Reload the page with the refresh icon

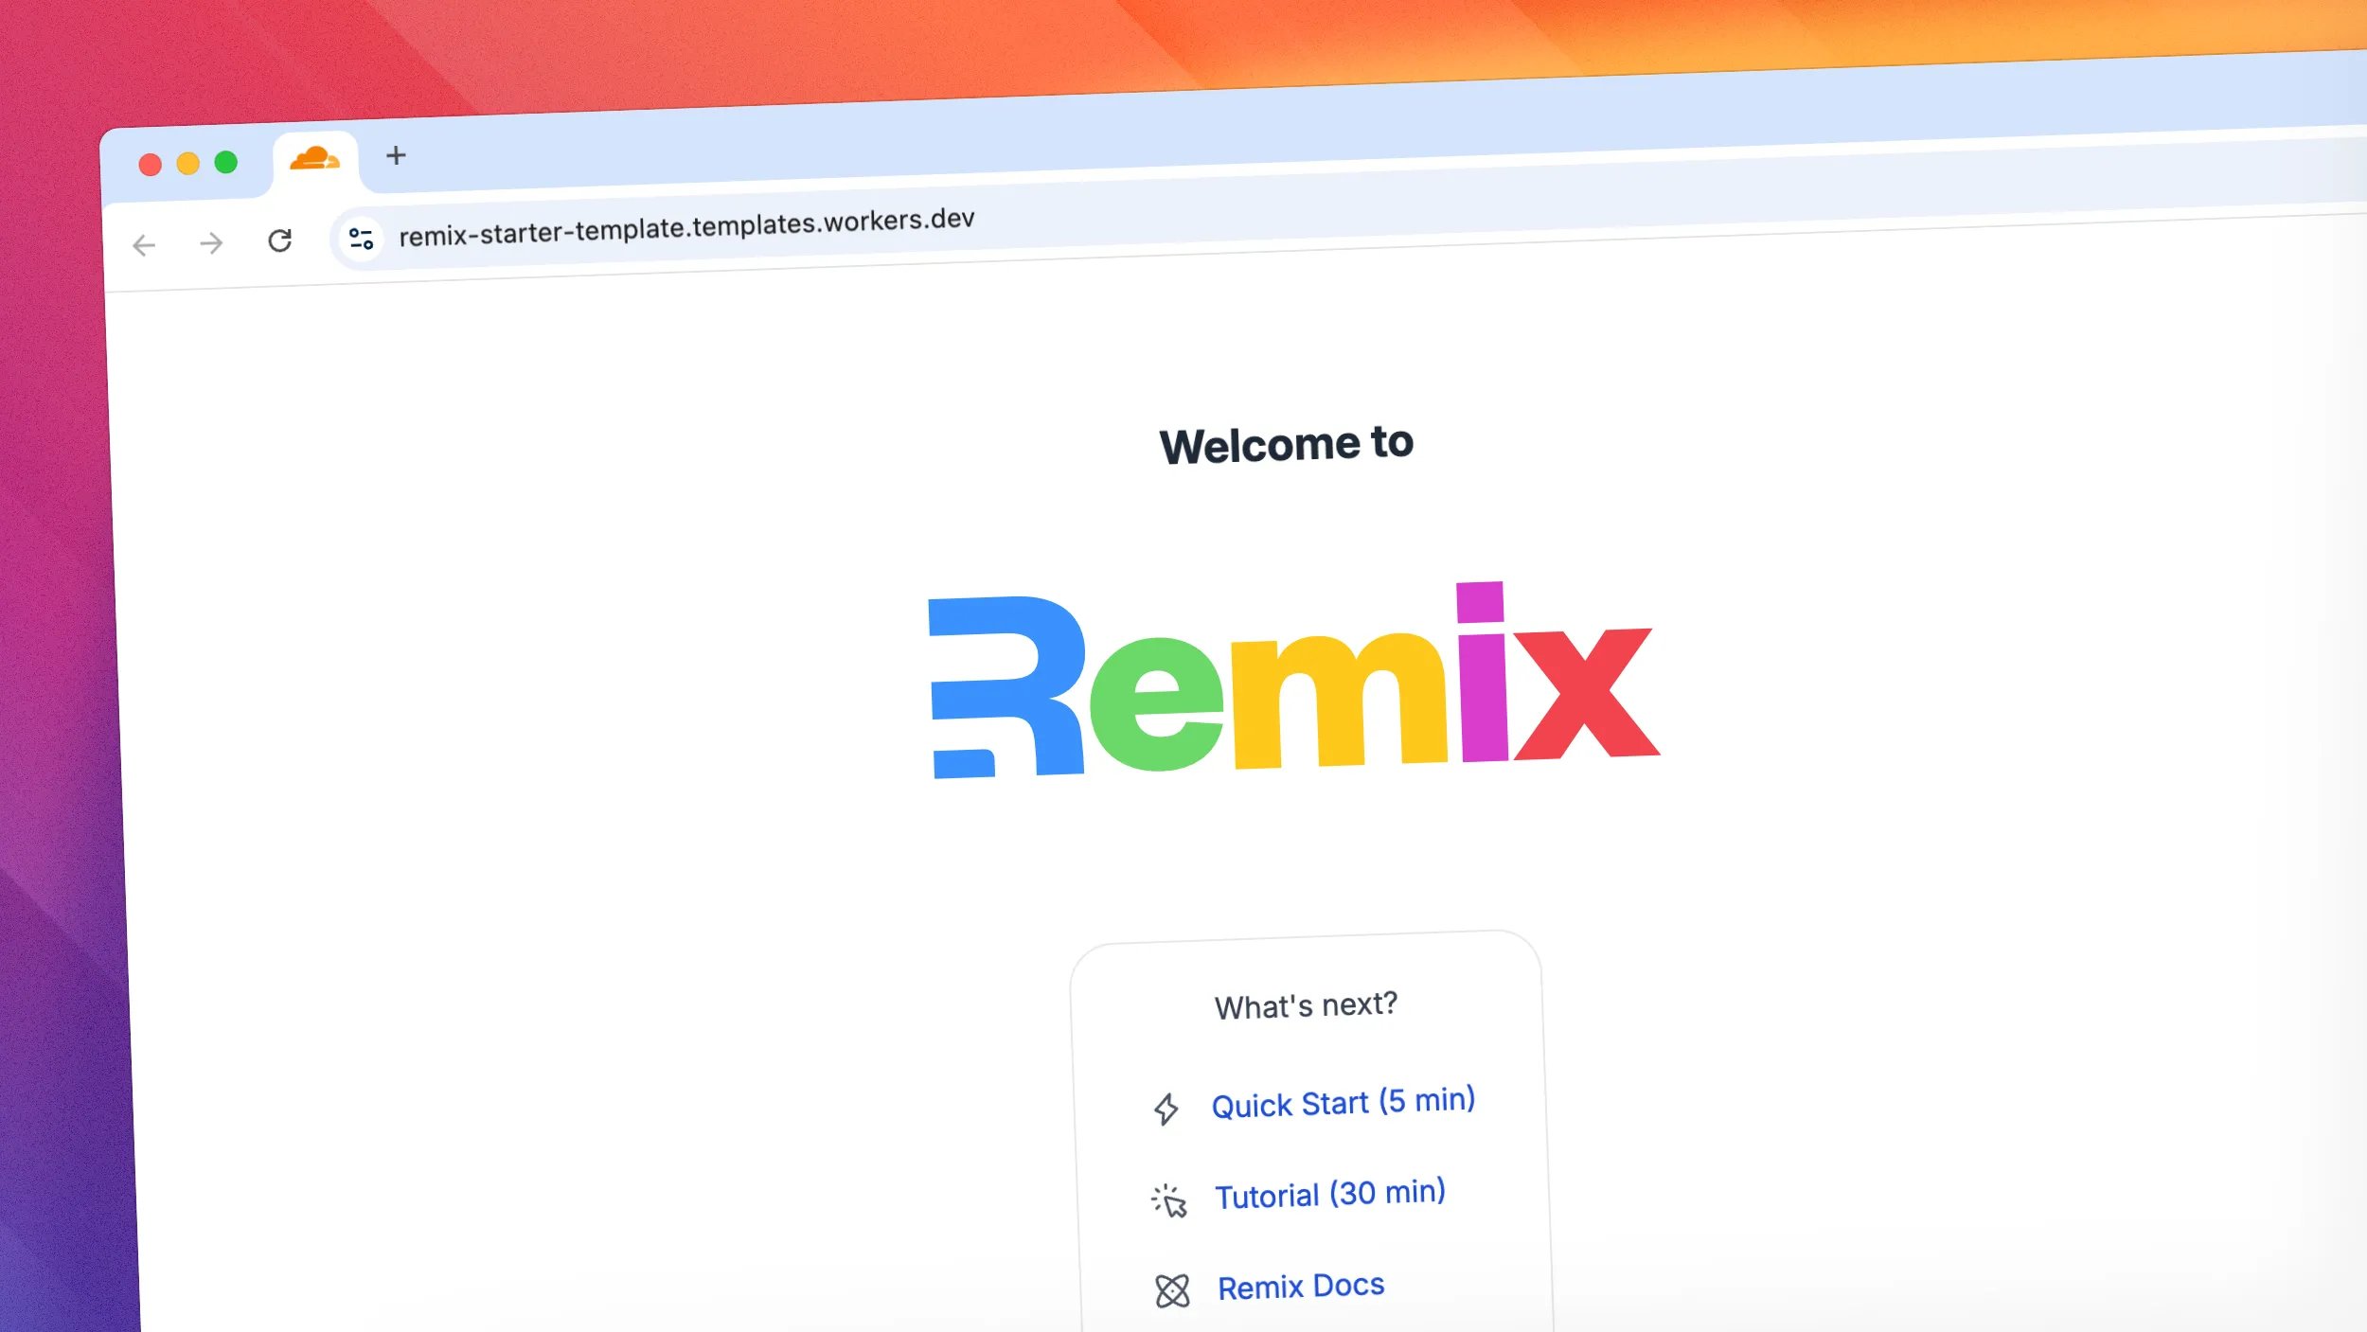pyautogui.click(x=279, y=240)
